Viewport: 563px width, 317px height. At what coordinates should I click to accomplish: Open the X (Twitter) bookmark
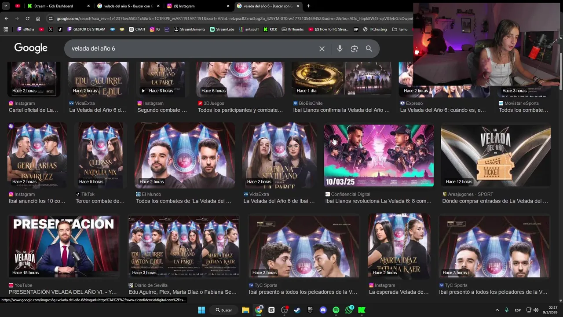51,29
